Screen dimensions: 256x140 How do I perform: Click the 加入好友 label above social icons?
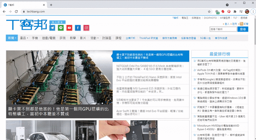point(58,22)
